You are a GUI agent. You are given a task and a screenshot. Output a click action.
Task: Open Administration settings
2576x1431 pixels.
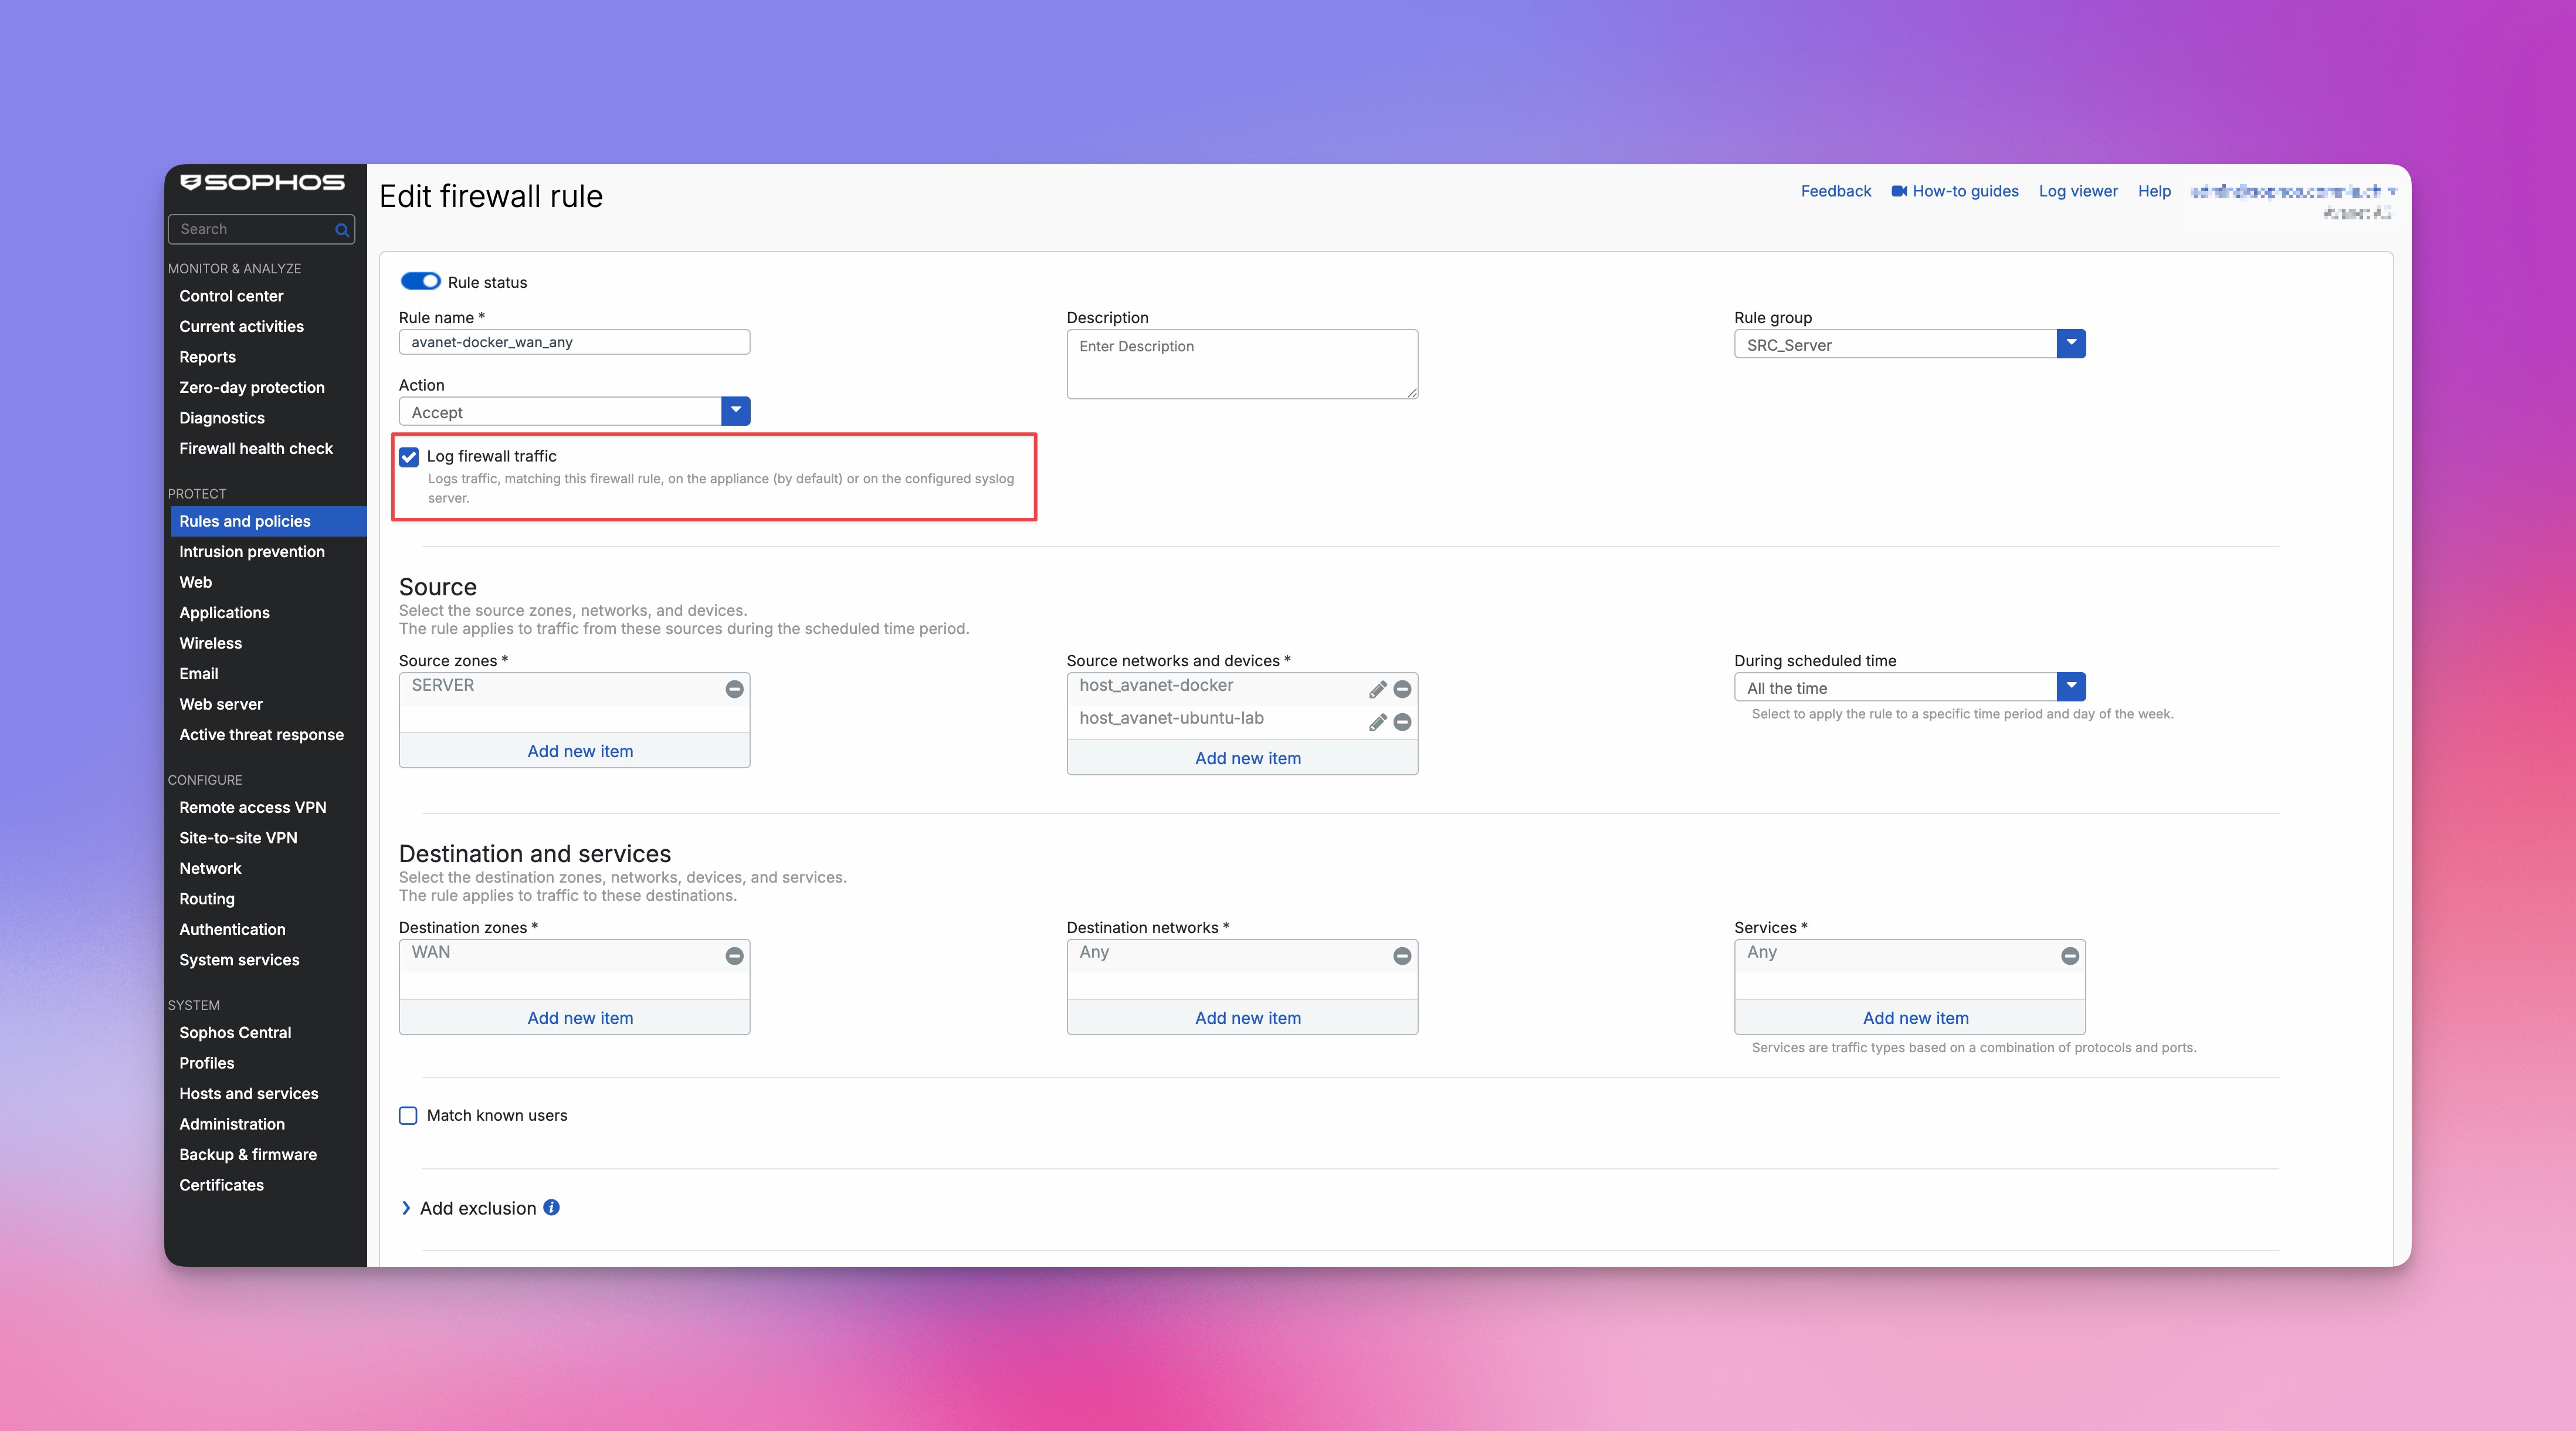(231, 1124)
